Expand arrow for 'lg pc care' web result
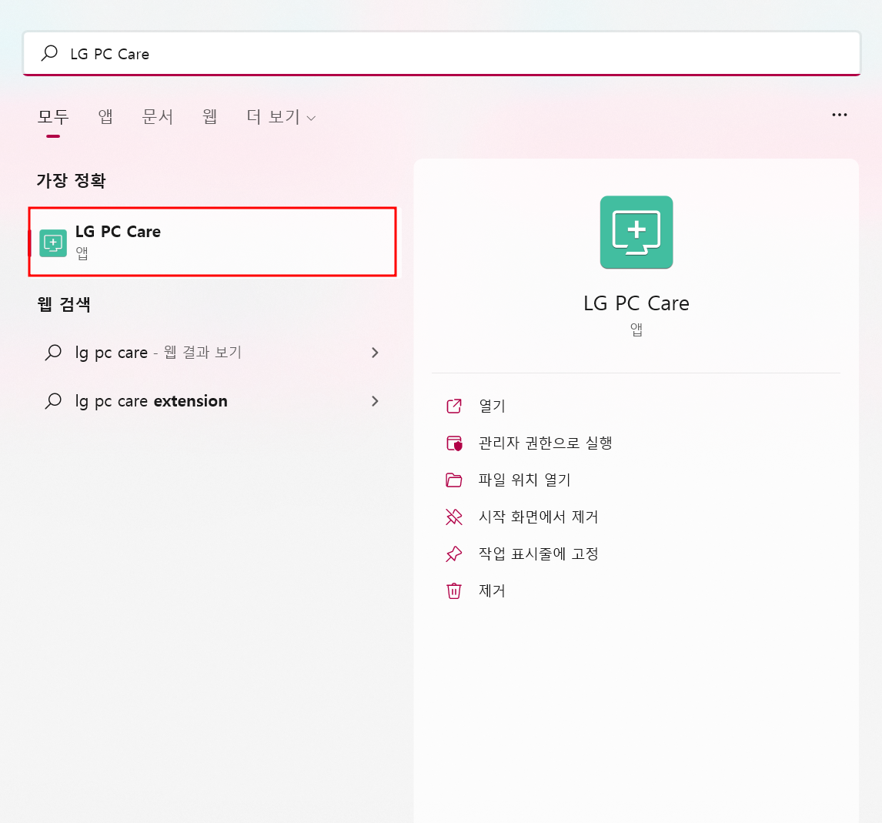The image size is (882, 823). [375, 353]
